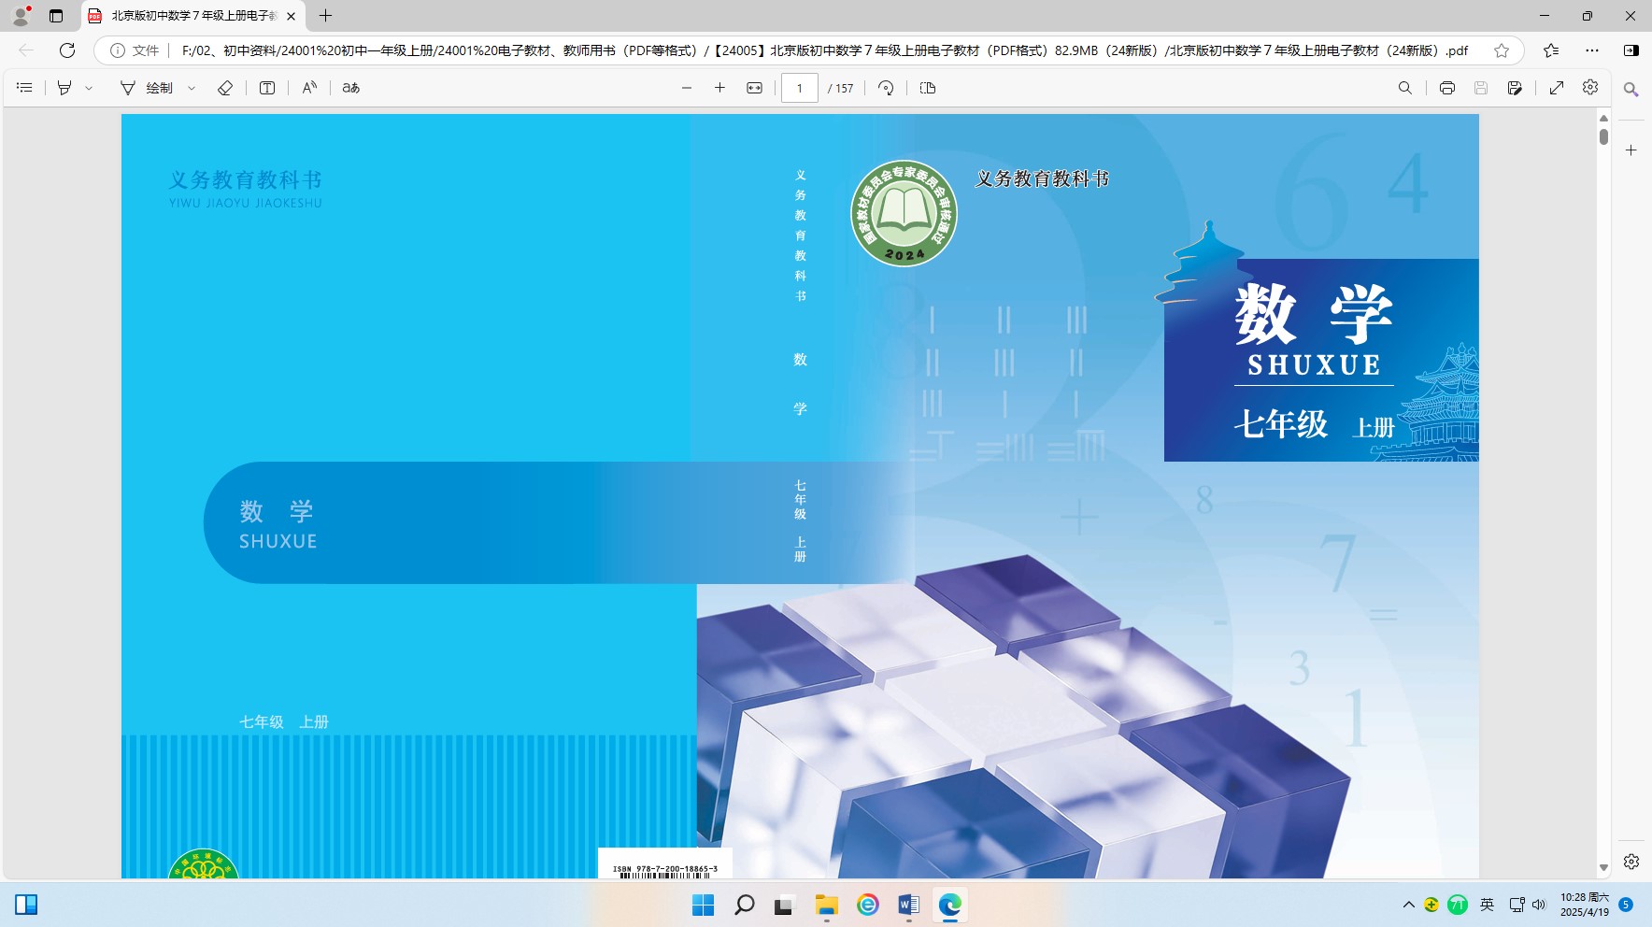1652x927 pixels.
Task: Click the add text box icon
Action: click(267, 88)
